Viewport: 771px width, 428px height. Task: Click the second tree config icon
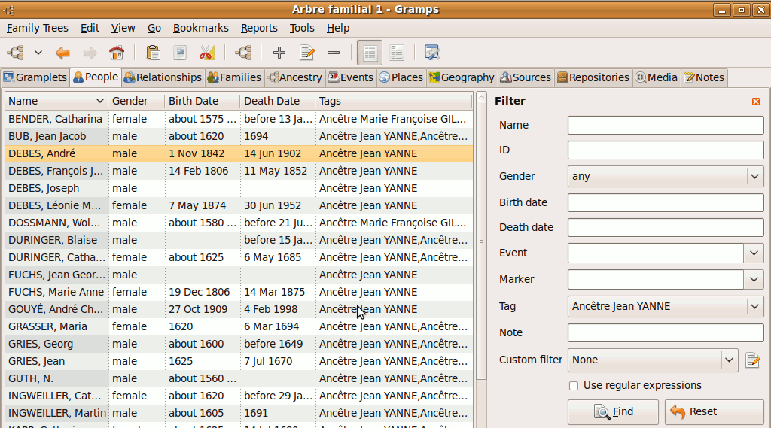point(243,53)
